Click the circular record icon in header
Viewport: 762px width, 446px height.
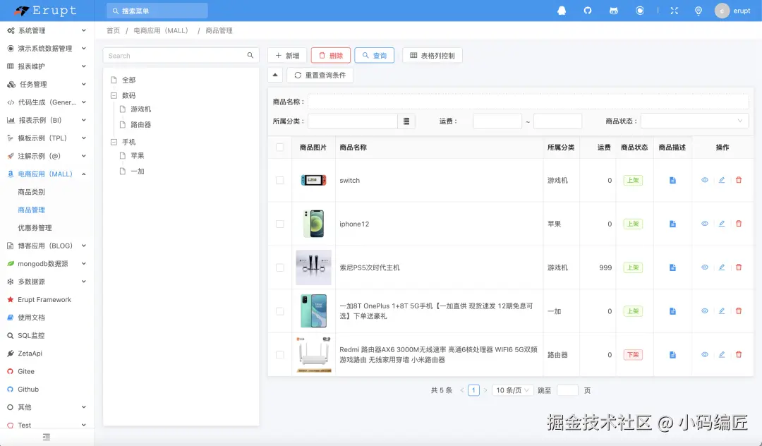click(x=640, y=11)
